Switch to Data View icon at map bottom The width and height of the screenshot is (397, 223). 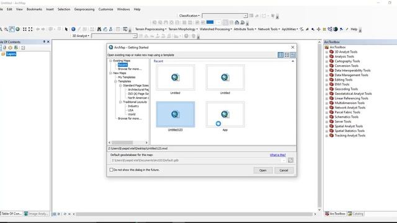coord(54,214)
